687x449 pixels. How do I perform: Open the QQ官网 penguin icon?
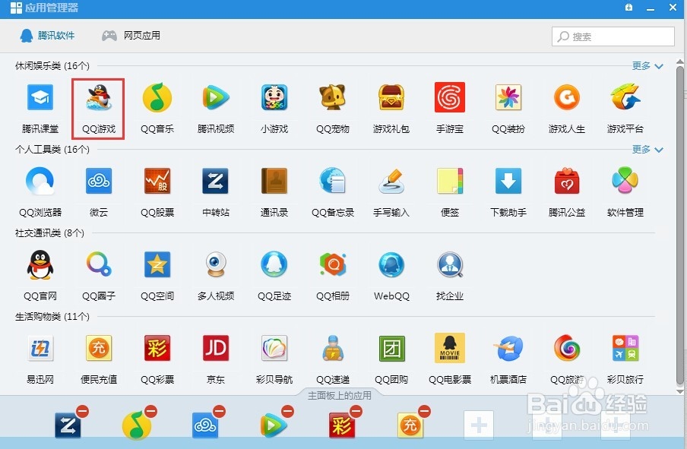coord(40,264)
